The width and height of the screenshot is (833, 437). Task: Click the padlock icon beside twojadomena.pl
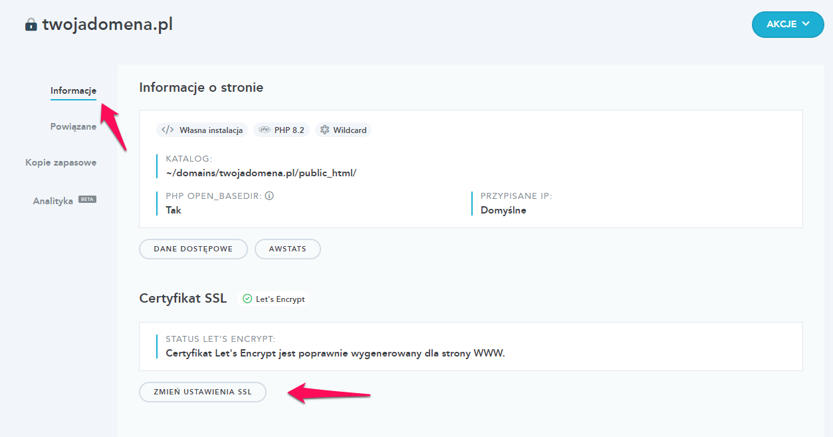click(31, 25)
